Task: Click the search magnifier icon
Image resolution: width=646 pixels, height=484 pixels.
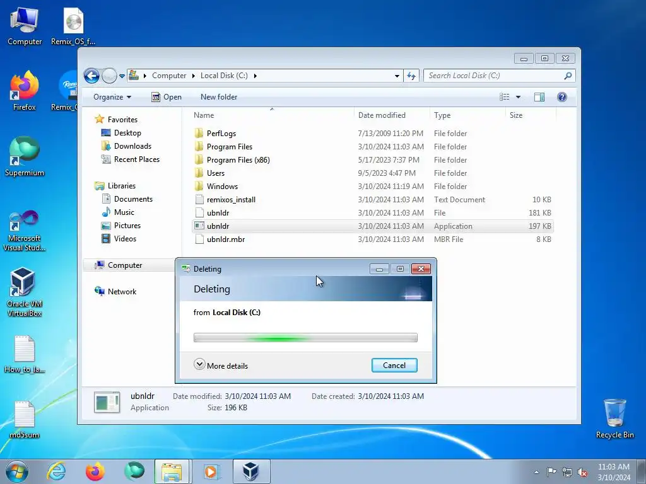Action: pos(568,76)
